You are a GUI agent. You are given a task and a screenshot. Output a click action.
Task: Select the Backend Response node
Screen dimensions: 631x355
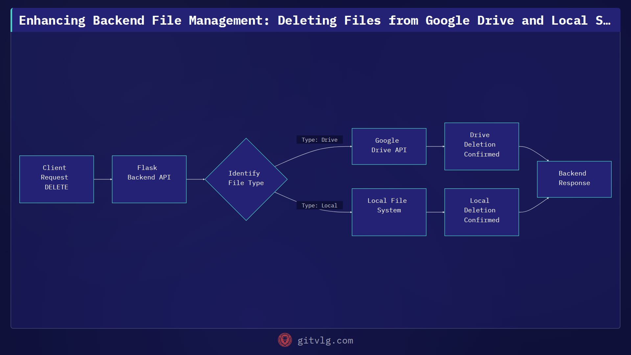click(x=574, y=179)
